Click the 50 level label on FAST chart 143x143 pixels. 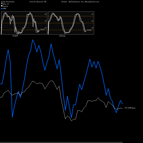tap(45, 21)
